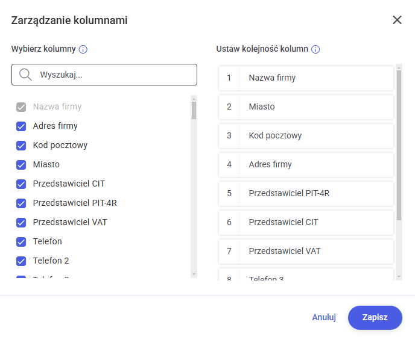415x337 pixels.
Task: Click info icon beside Ustaw kolejność kolumn
Action: (315, 49)
